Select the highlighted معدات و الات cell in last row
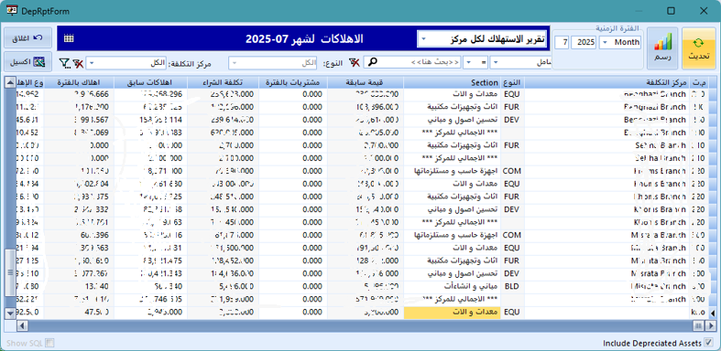Viewport: 721px width, 351px height. click(x=452, y=312)
